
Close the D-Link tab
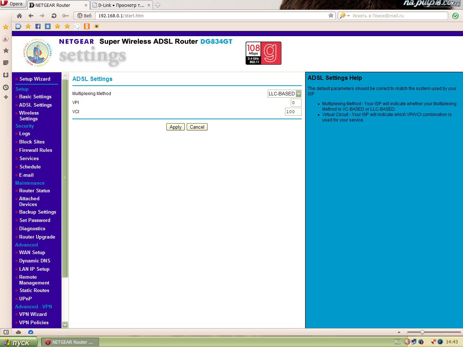tap(149, 5)
